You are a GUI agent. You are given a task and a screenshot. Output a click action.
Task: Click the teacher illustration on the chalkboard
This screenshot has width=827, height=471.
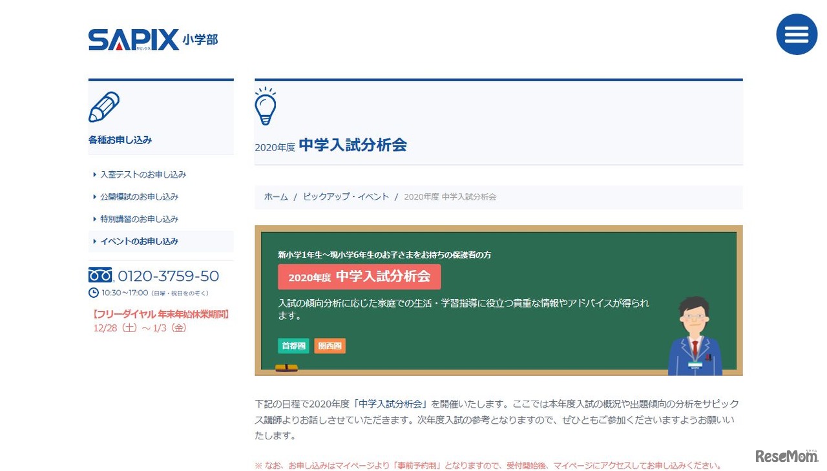695,335
